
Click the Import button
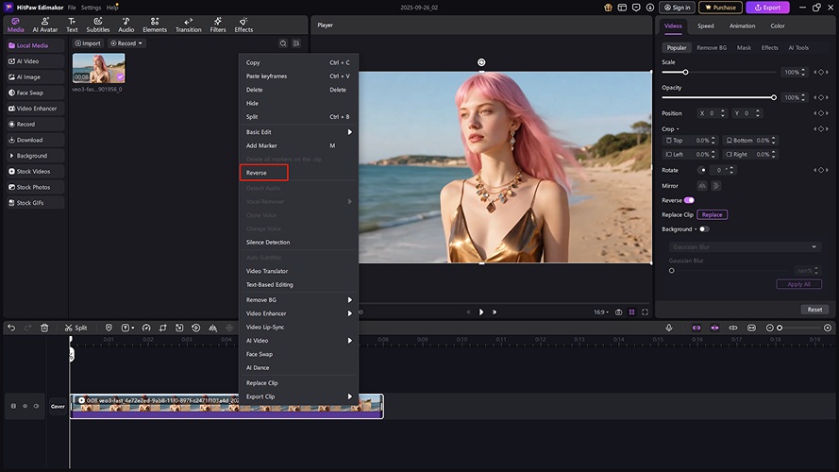tap(88, 43)
